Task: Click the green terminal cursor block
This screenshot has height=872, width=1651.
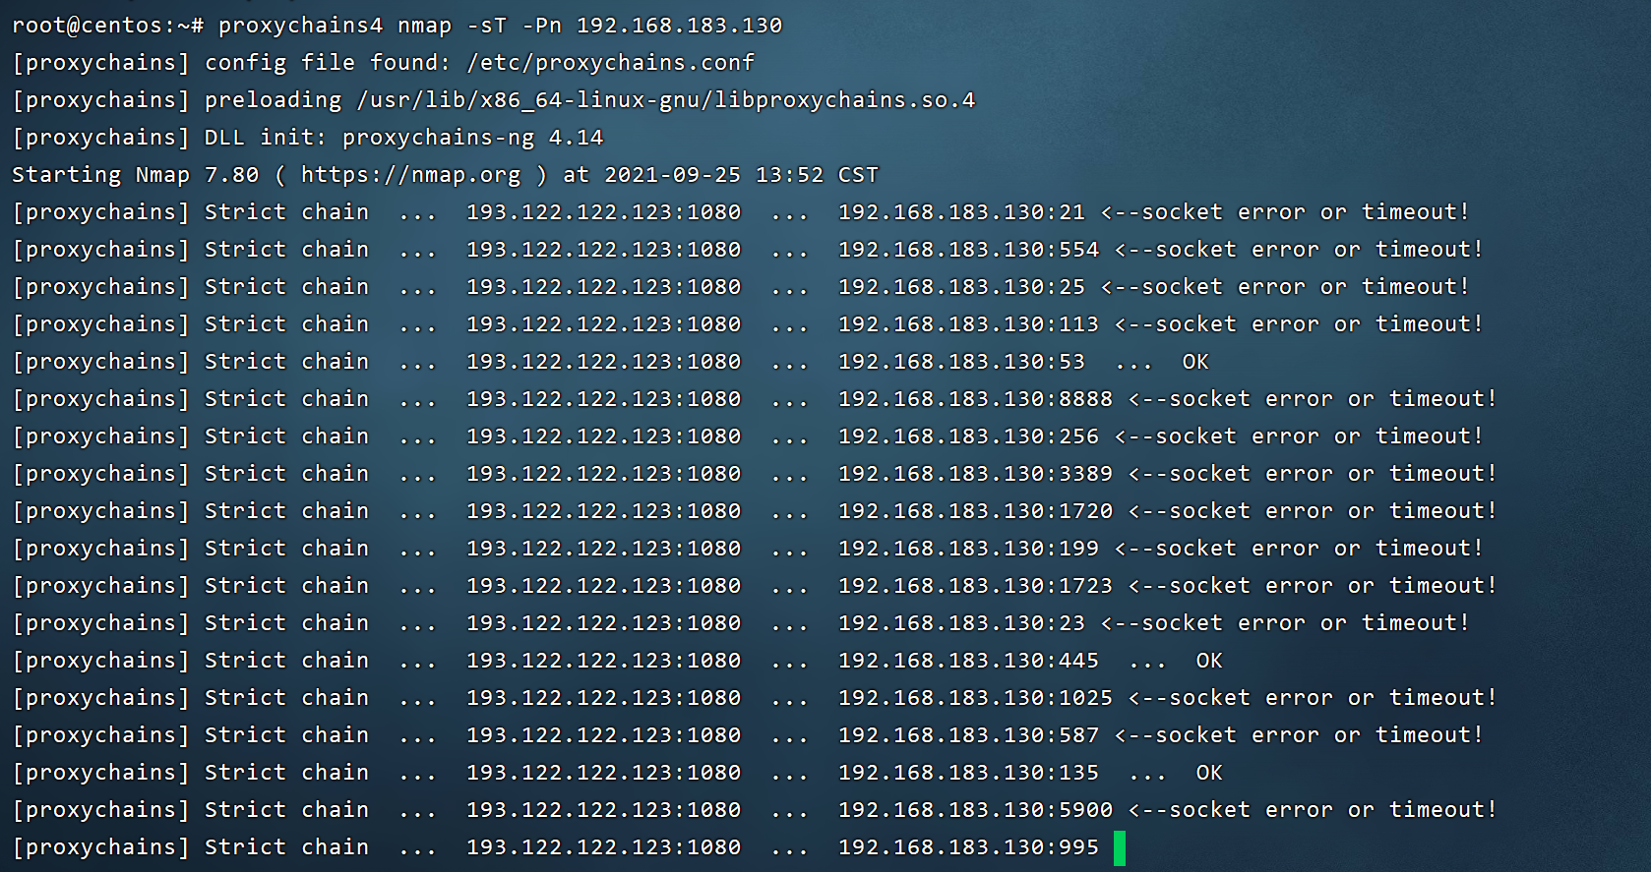Action: pos(1120,848)
